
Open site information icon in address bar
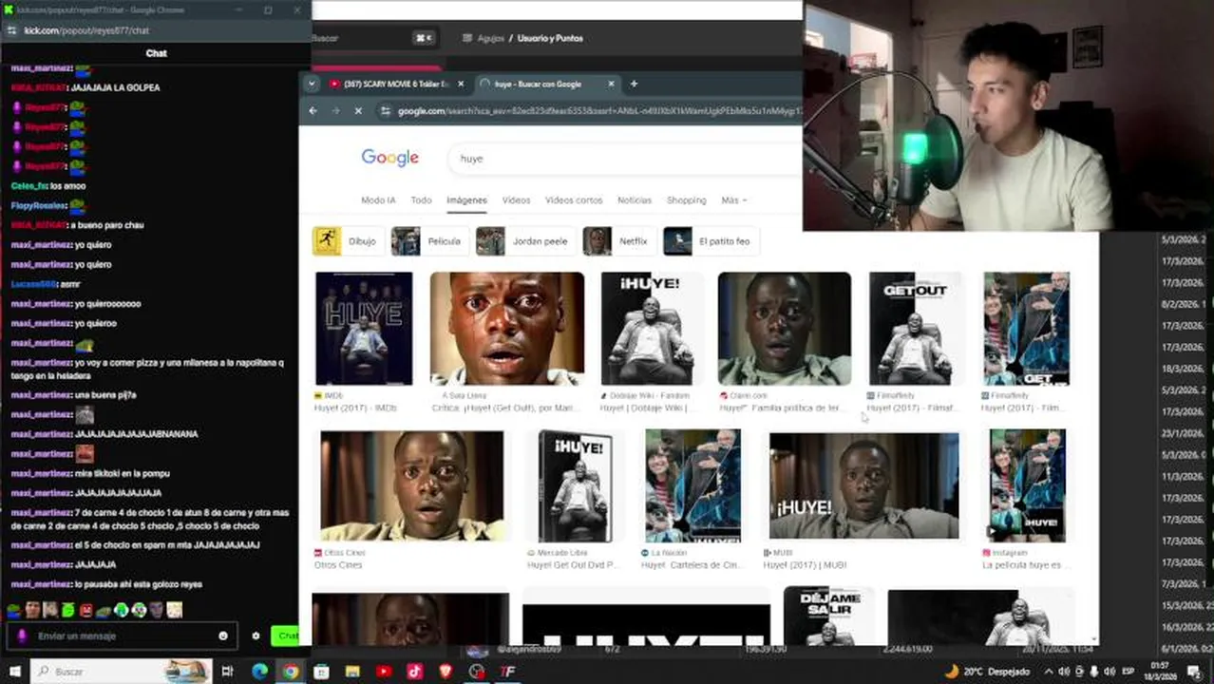pyautogui.click(x=385, y=111)
